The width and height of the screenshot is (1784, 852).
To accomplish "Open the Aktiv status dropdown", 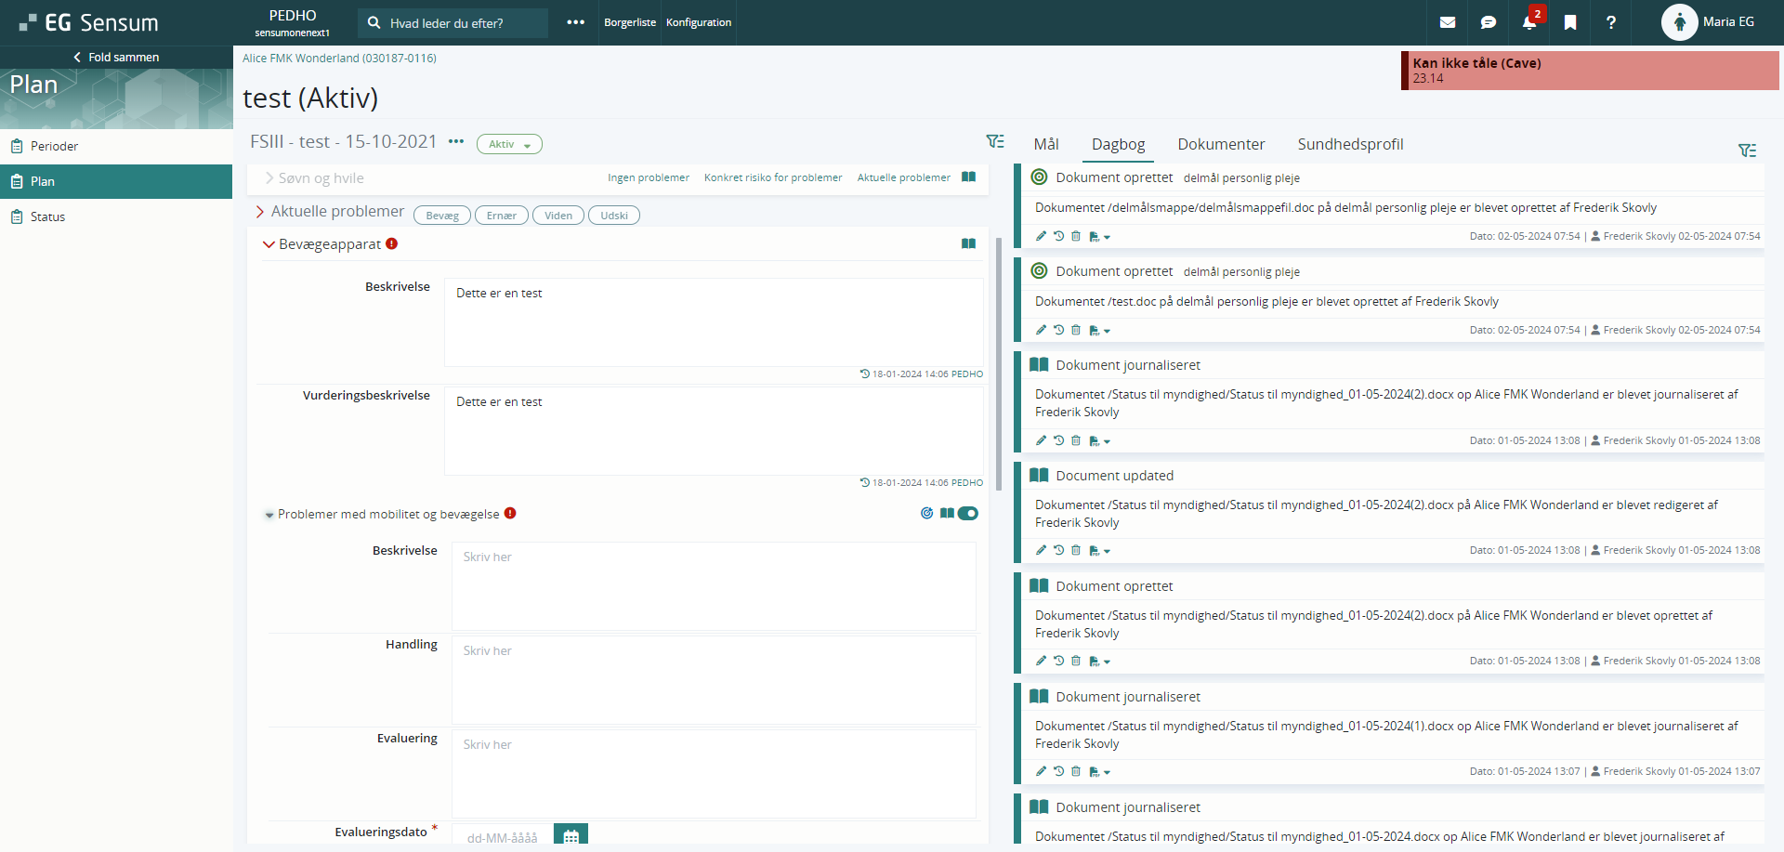I will point(509,144).
